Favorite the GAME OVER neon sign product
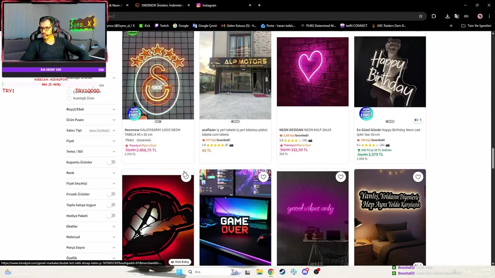This screenshot has width=495, height=278. [x=263, y=177]
